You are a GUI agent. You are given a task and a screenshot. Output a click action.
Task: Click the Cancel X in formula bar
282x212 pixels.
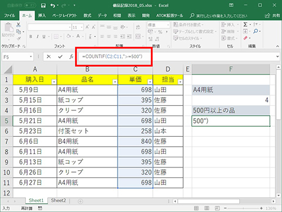[x=49, y=57]
